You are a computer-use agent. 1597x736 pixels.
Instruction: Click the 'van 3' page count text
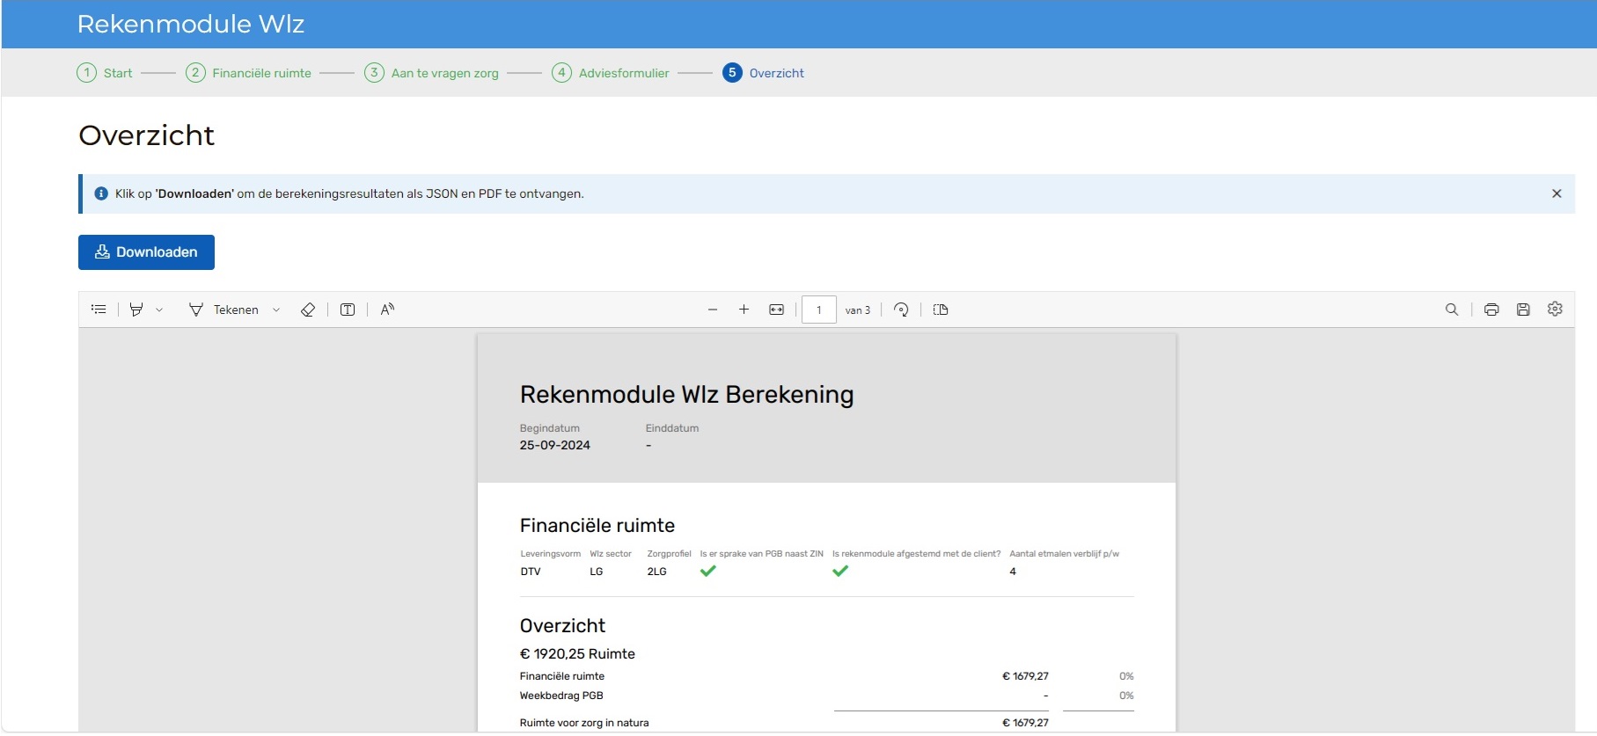[x=858, y=310]
